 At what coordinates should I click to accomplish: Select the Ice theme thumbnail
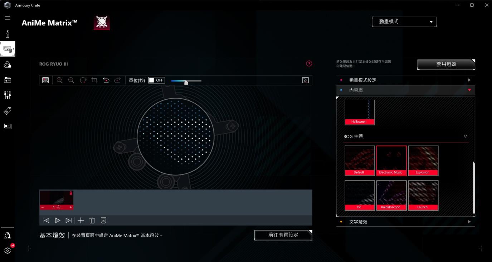click(x=360, y=196)
